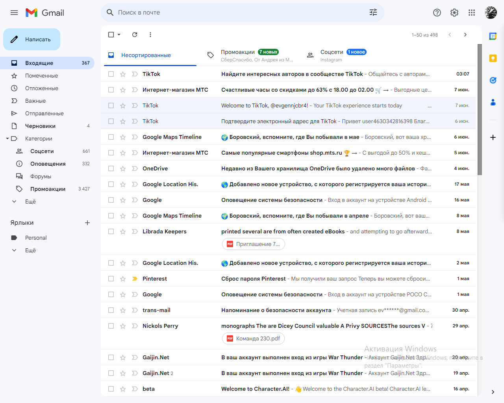This screenshot has height=403, width=504.
Task: Open Google Tasks side panel
Action: (x=493, y=80)
